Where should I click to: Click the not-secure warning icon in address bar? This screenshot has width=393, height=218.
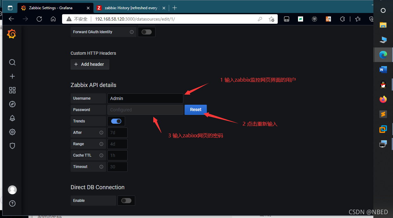(x=68, y=19)
